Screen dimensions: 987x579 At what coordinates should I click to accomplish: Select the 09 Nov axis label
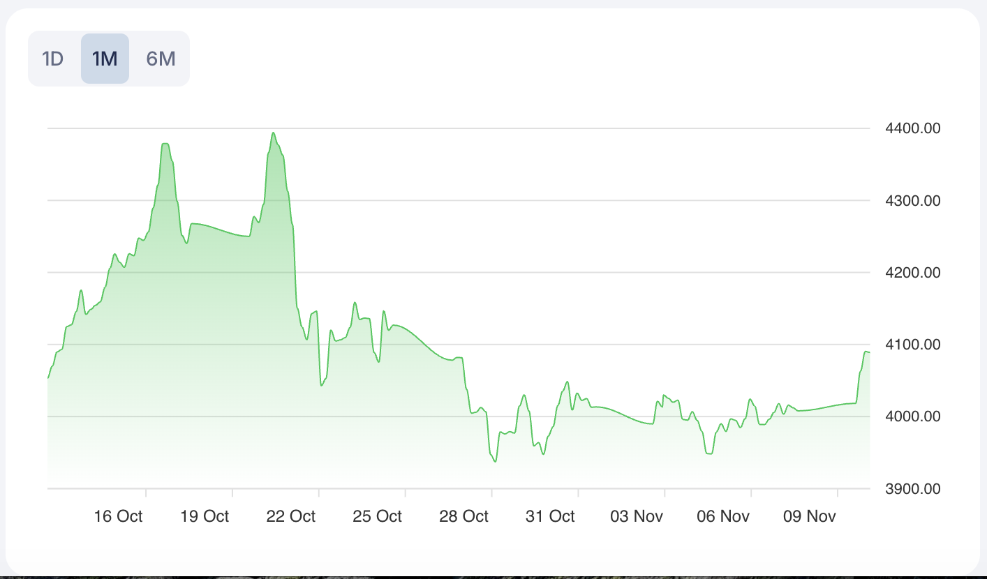pos(810,516)
